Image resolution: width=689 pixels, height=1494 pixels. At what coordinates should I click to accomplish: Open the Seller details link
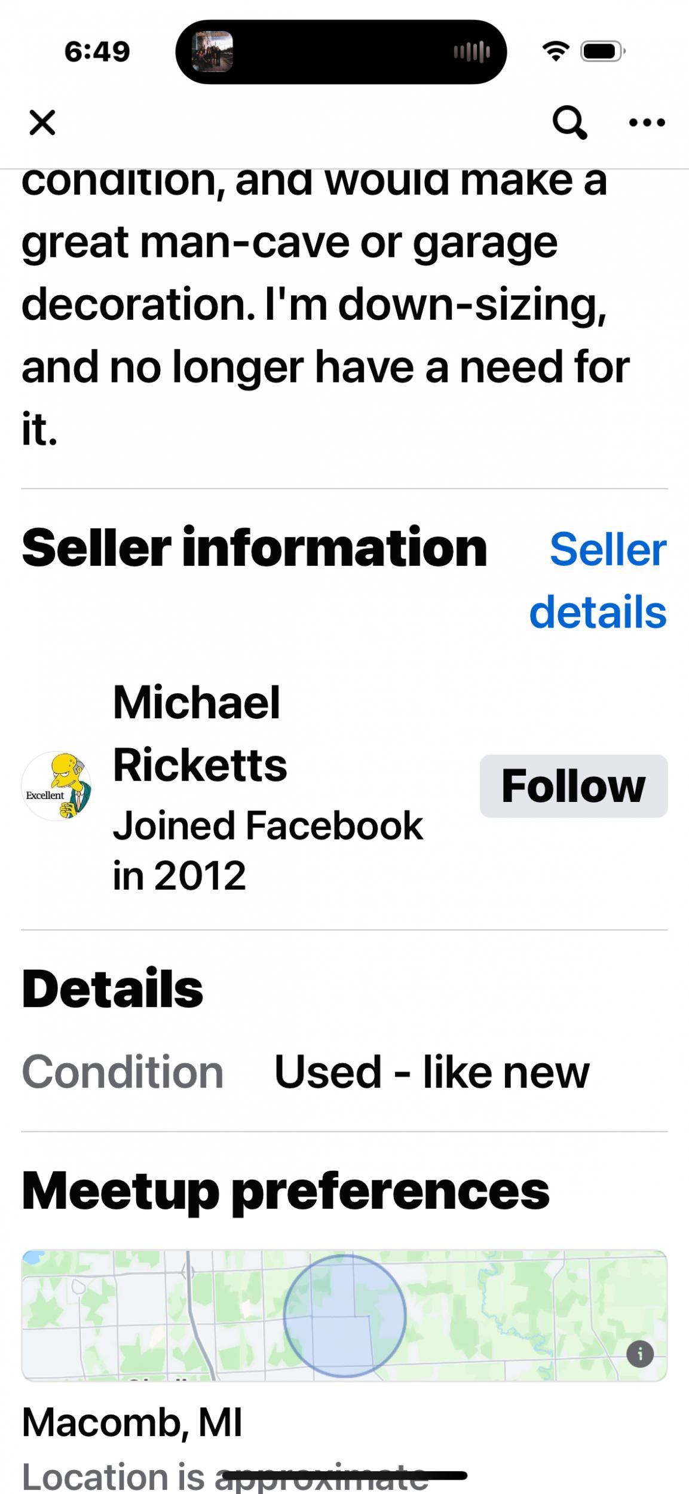pyautogui.click(x=599, y=580)
